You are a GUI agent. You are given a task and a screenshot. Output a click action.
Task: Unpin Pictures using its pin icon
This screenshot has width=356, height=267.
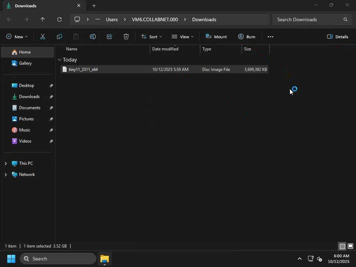51,119
